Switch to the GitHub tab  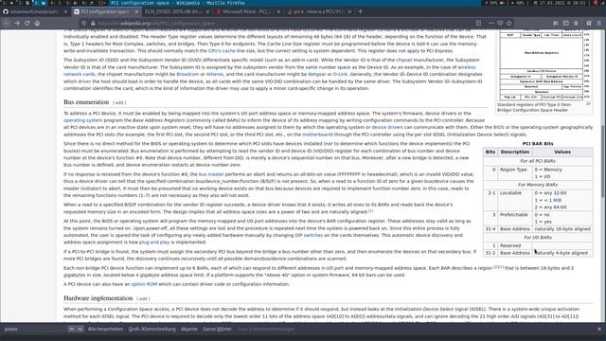click(x=35, y=12)
